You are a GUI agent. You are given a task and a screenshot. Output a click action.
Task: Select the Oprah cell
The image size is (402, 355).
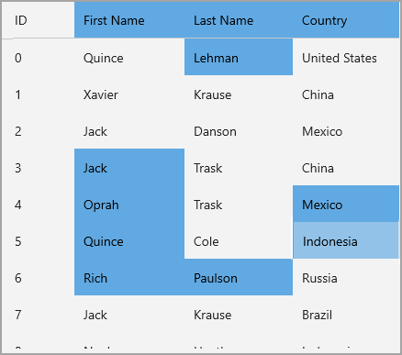click(x=129, y=204)
